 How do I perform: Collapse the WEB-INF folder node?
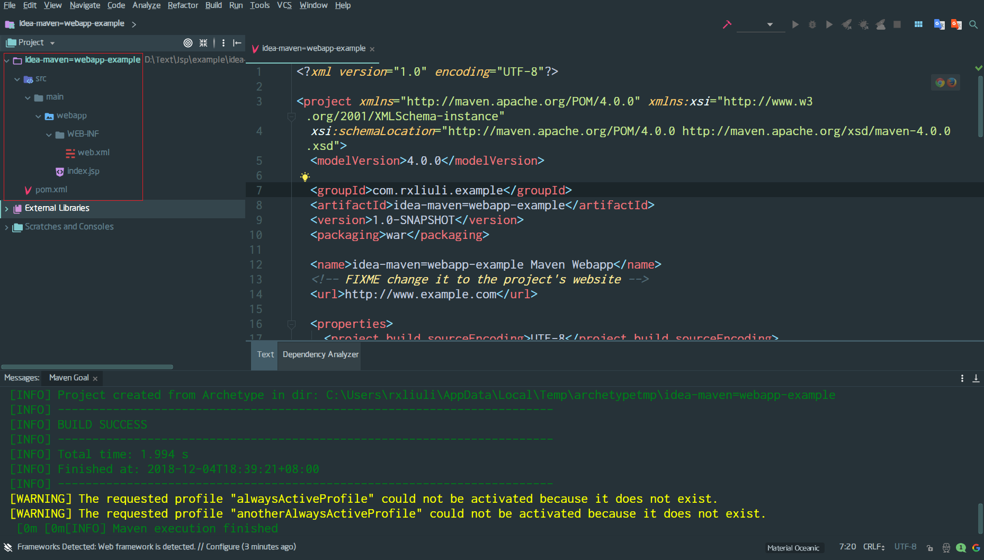pyautogui.click(x=49, y=135)
